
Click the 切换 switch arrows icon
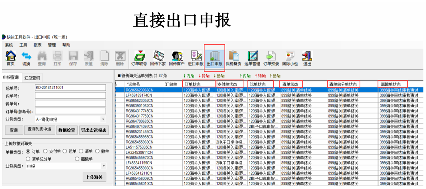coord(26,58)
